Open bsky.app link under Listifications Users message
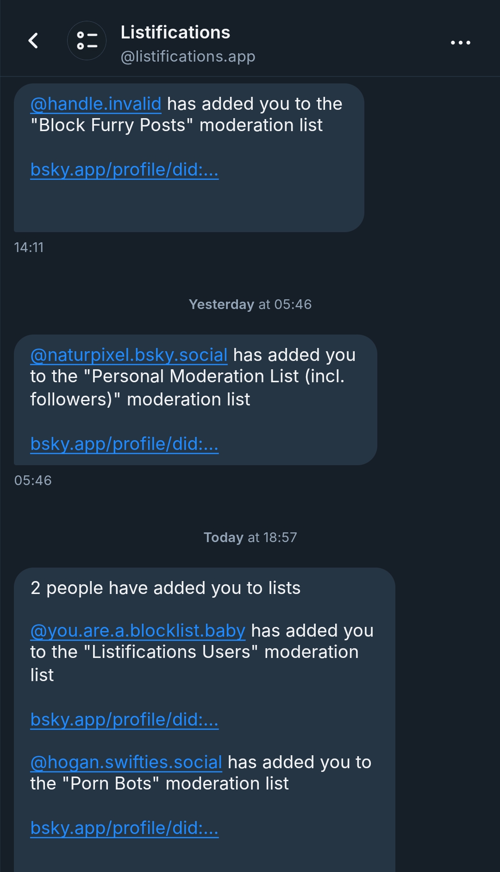 (x=124, y=720)
